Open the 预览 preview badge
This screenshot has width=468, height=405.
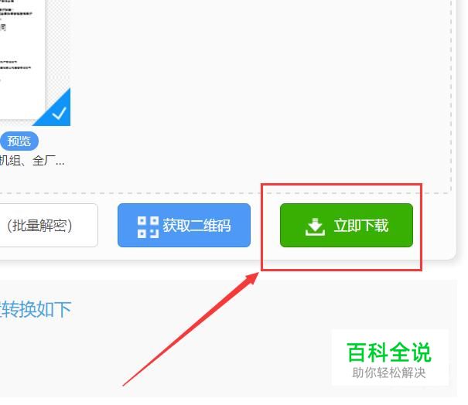19,141
